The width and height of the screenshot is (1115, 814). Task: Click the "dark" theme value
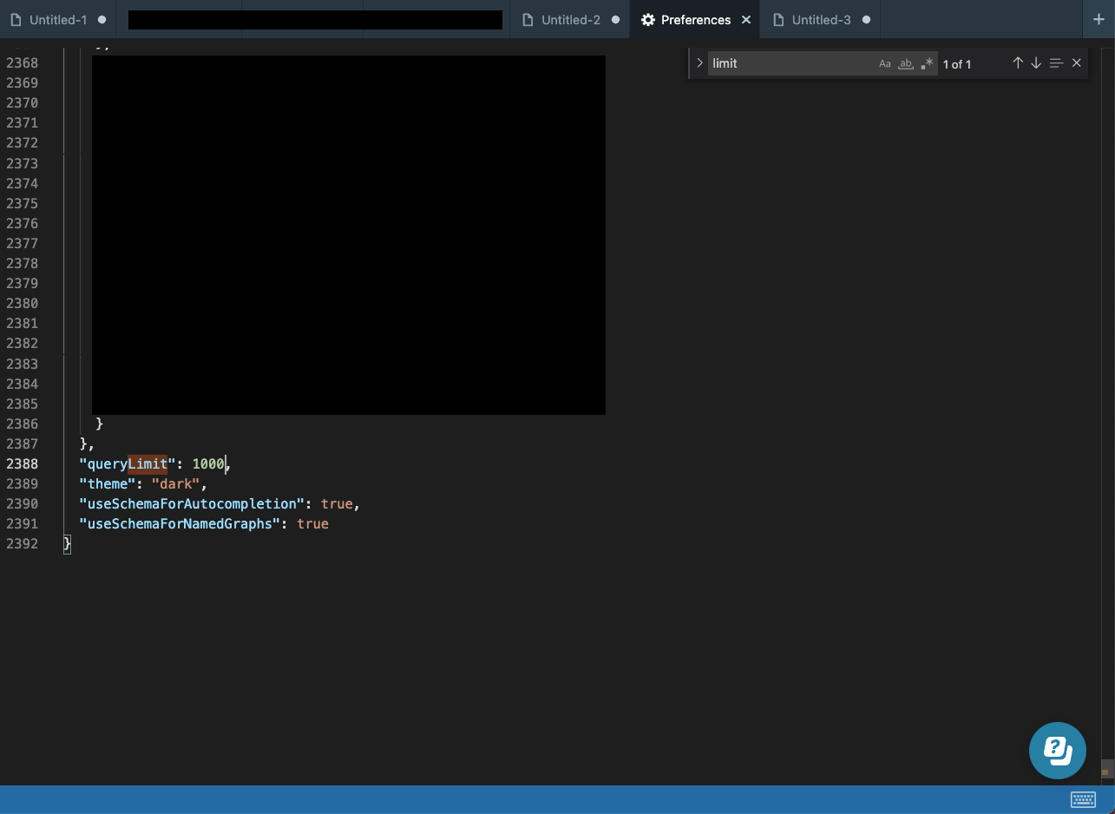[x=176, y=483]
